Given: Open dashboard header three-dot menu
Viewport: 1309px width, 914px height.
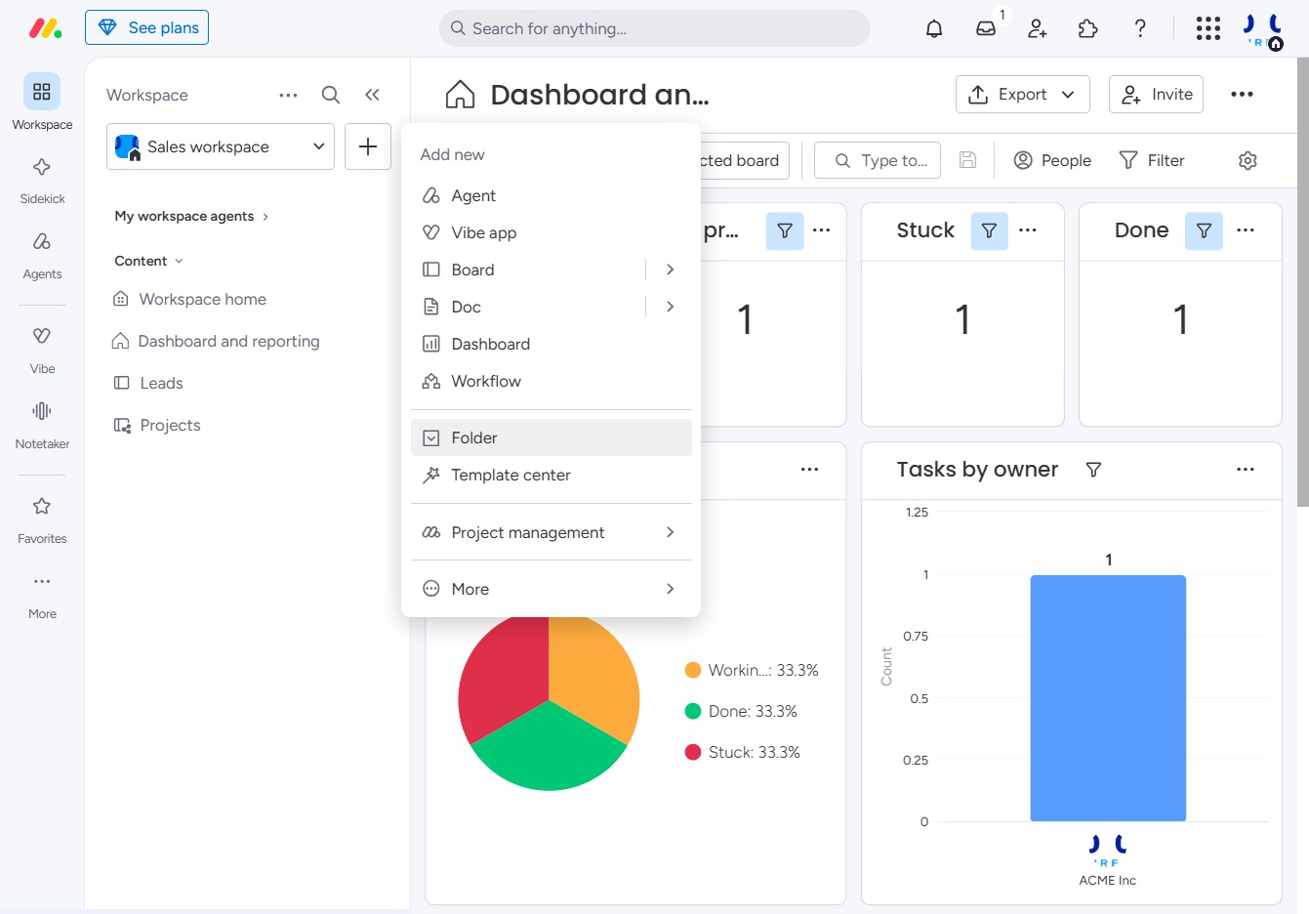Looking at the screenshot, I should point(1242,94).
